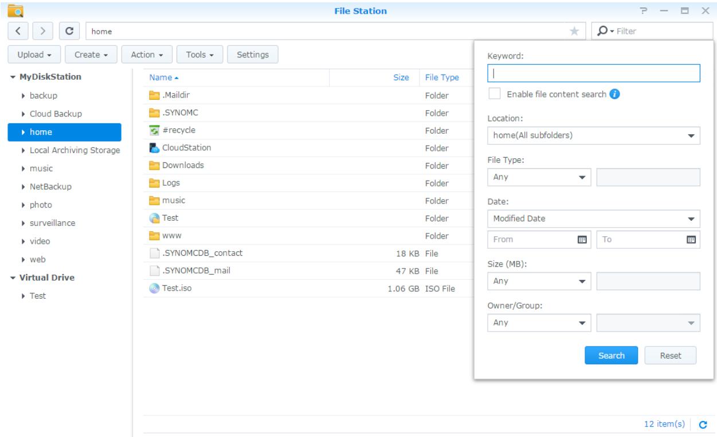The image size is (717, 437).
Task: Open the Owner/Group Any dropdown
Action: (x=539, y=323)
